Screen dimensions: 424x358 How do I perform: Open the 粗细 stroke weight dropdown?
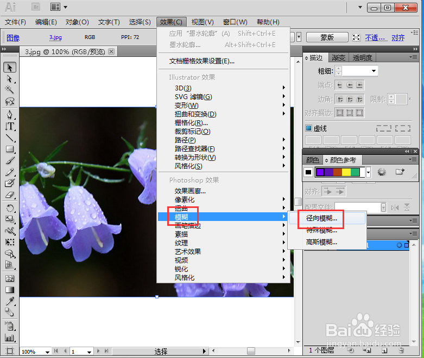coord(374,71)
